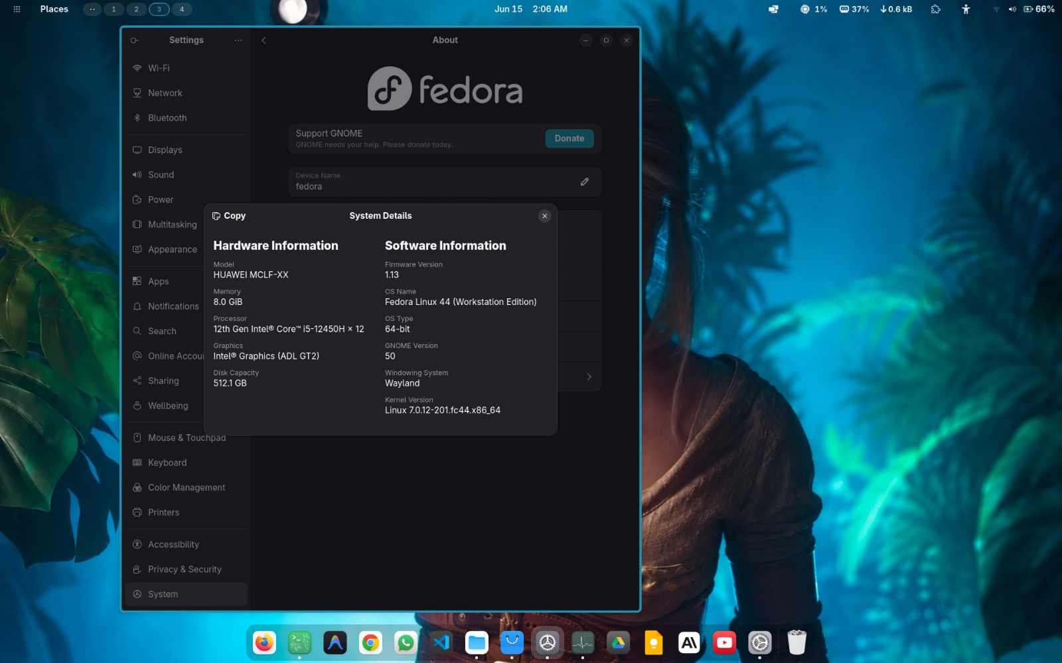Select System in the sidebar
This screenshot has width=1062, height=663.
point(186,594)
